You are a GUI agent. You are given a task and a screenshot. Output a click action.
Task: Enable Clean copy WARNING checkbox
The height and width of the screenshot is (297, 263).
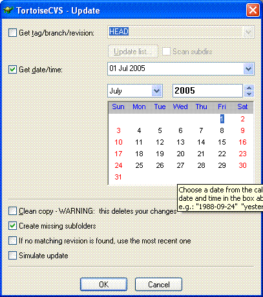click(12, 211)
